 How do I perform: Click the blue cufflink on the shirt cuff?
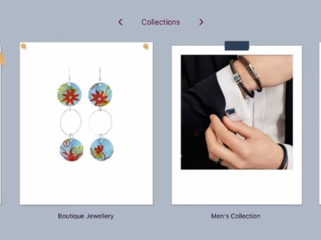coord(231,112)
